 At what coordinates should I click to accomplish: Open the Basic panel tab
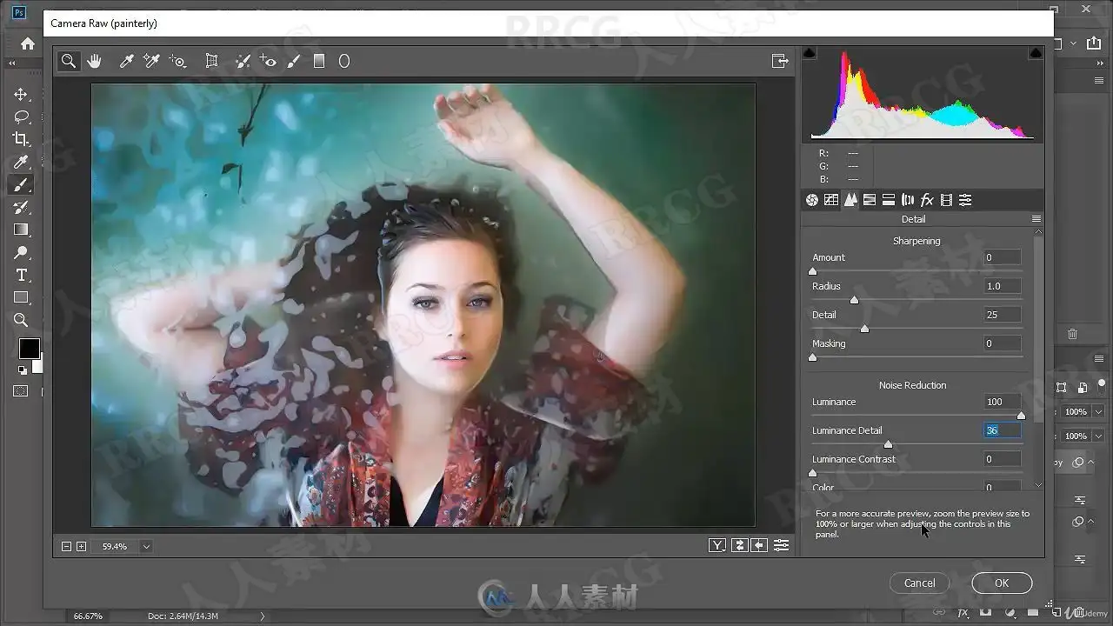click(x=812, y=200)
